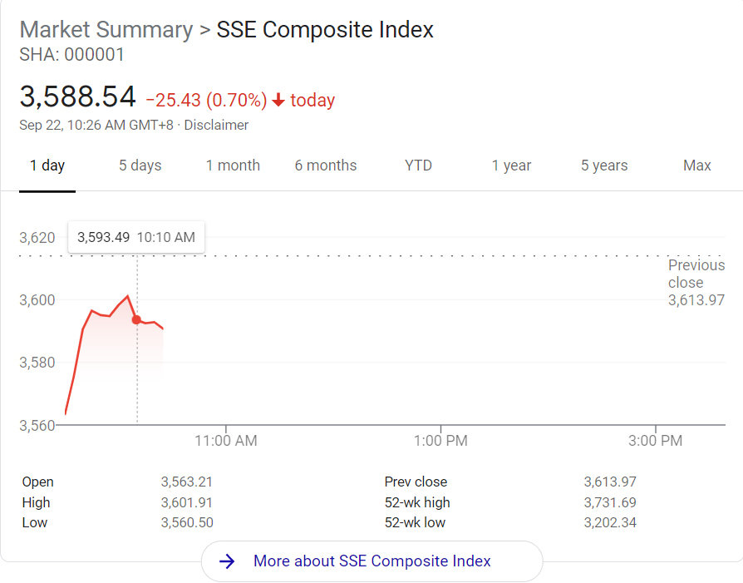The width and height of the screenshot is (743, 583).
Task: Click the Market Summary breadcrumb
Action: tap(106, 30)
